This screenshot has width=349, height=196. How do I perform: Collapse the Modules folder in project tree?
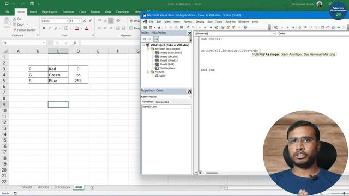[148, 72]
